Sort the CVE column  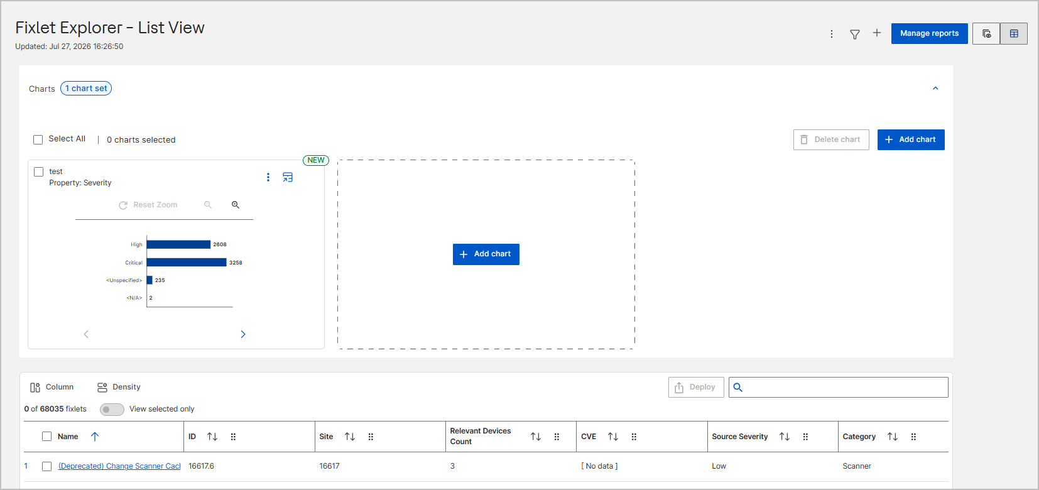point(613,437)
